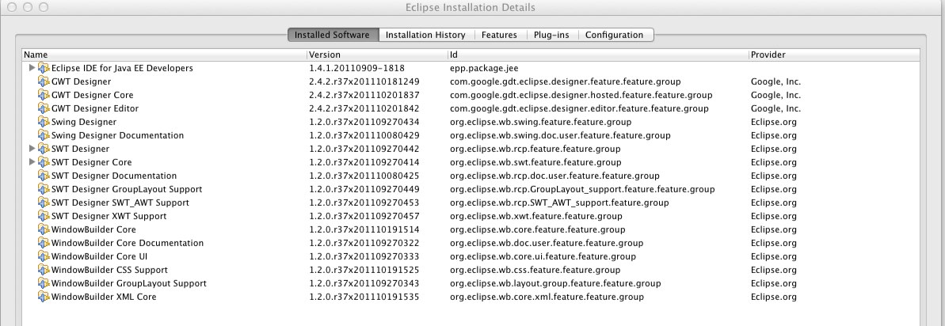
Task: Click version 1.4.1.20110909-1818
Action: (356, 68)
